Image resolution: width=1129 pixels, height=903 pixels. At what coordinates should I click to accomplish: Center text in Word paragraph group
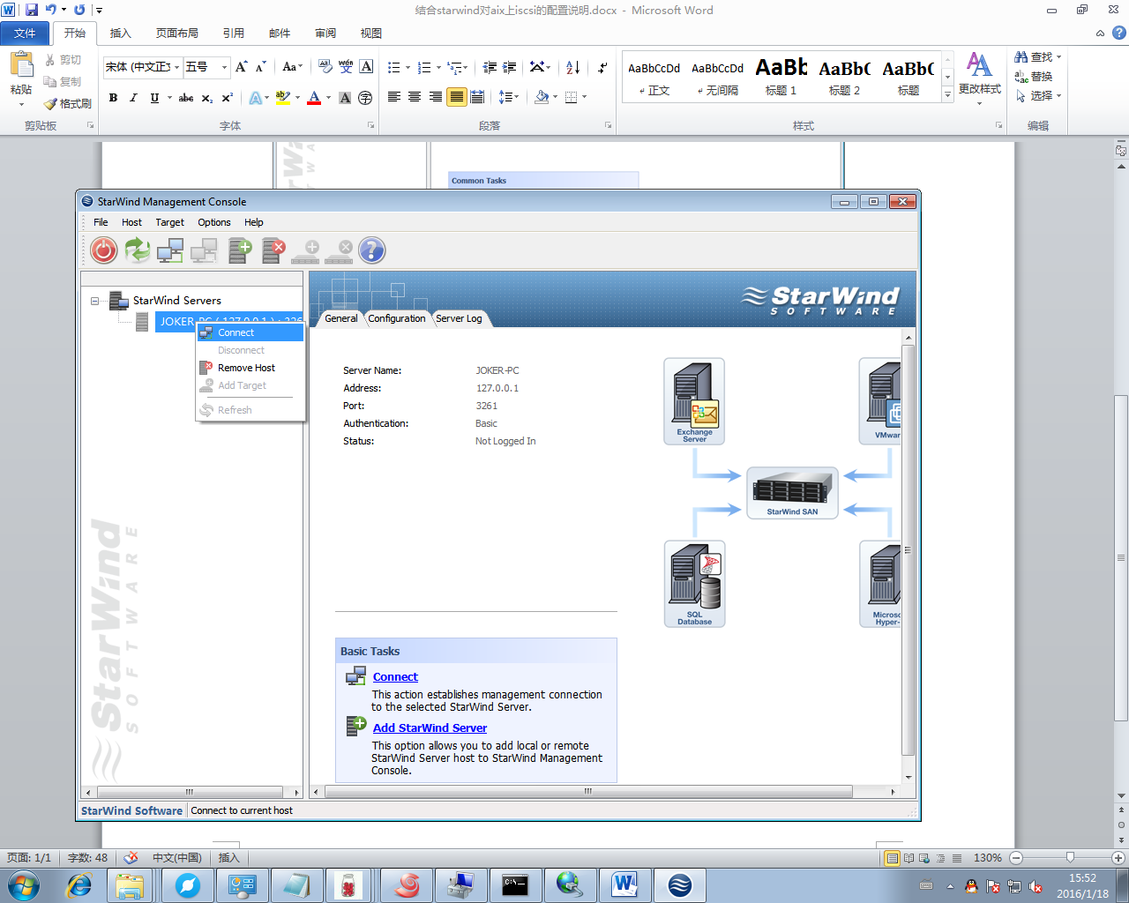[x=415, y=97]
